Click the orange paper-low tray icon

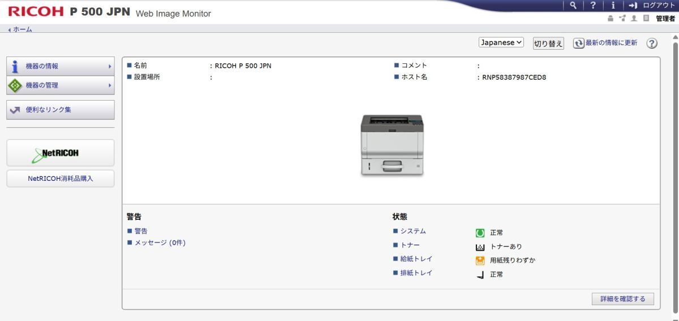[480, 260]
